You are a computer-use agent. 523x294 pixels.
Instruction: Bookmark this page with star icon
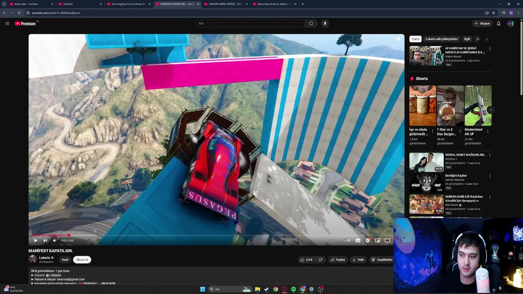click(x=494, y=13)
